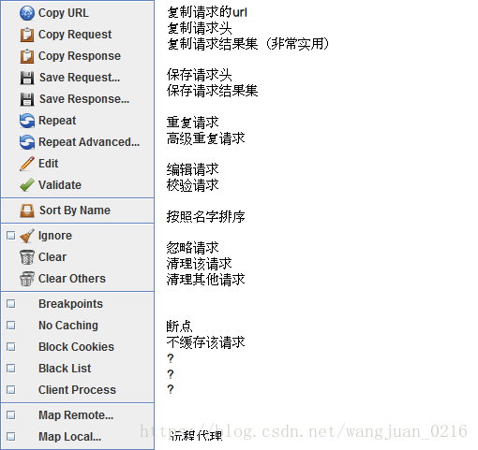Select Block Cookies in the menu
The image size is (478, 450).
point(78,347)
